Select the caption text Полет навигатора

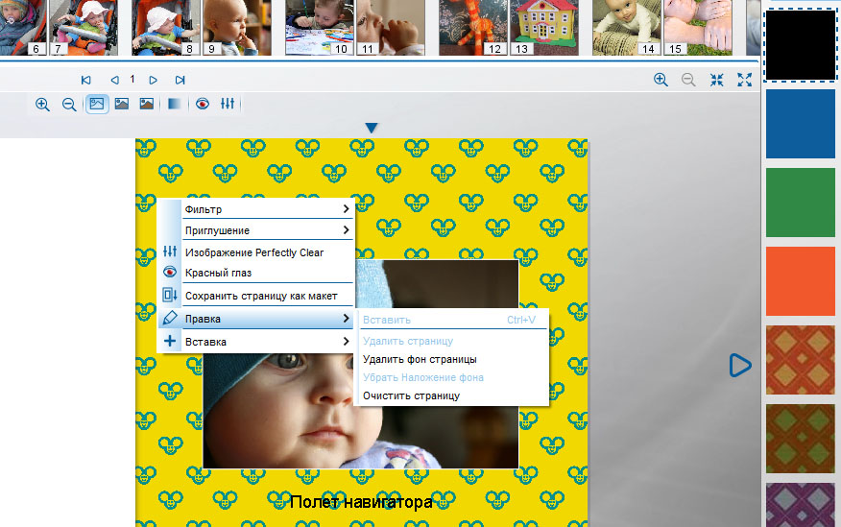coord(361,502)
